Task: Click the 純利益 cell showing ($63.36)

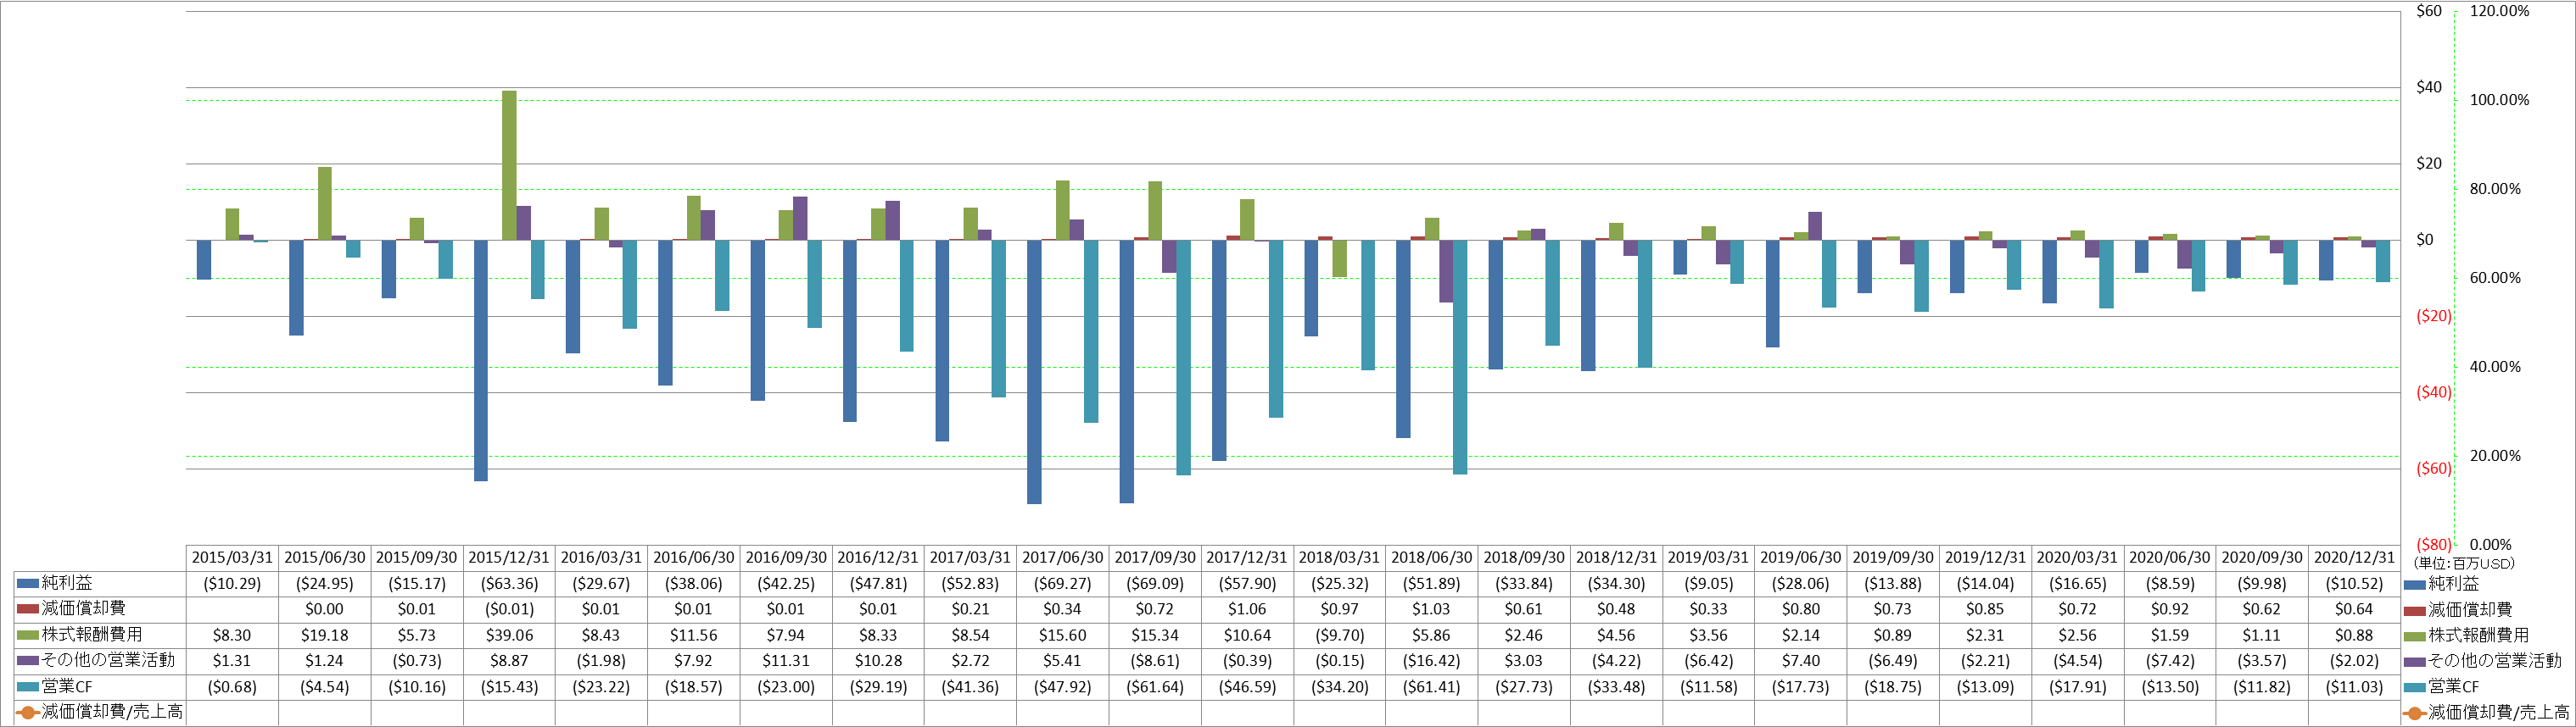Action: [509, 583]
